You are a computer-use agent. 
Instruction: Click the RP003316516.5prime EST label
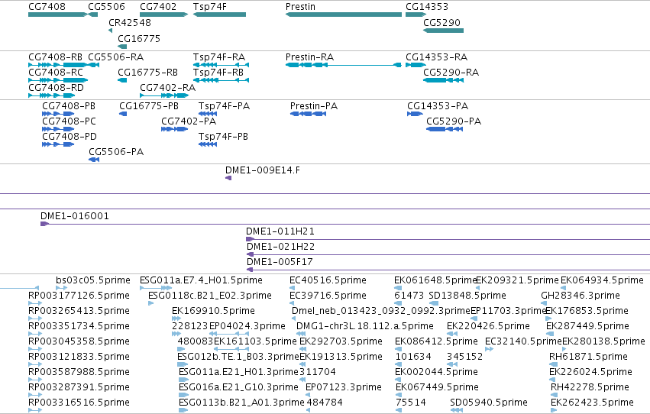79,403
